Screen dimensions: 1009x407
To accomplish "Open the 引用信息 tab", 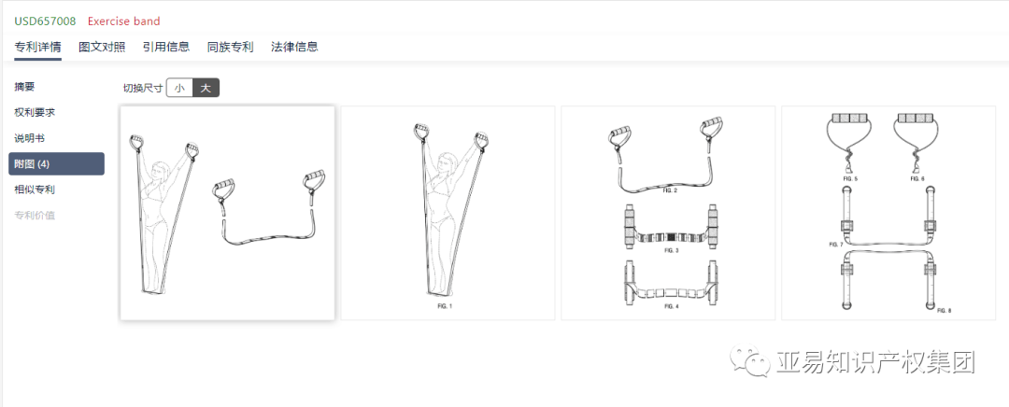I will (x=166, y=47).
